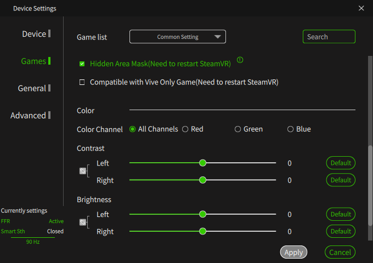Select the All Channels radio button
The height and width of the screenshot is (263, 373).
click(133, 129)
